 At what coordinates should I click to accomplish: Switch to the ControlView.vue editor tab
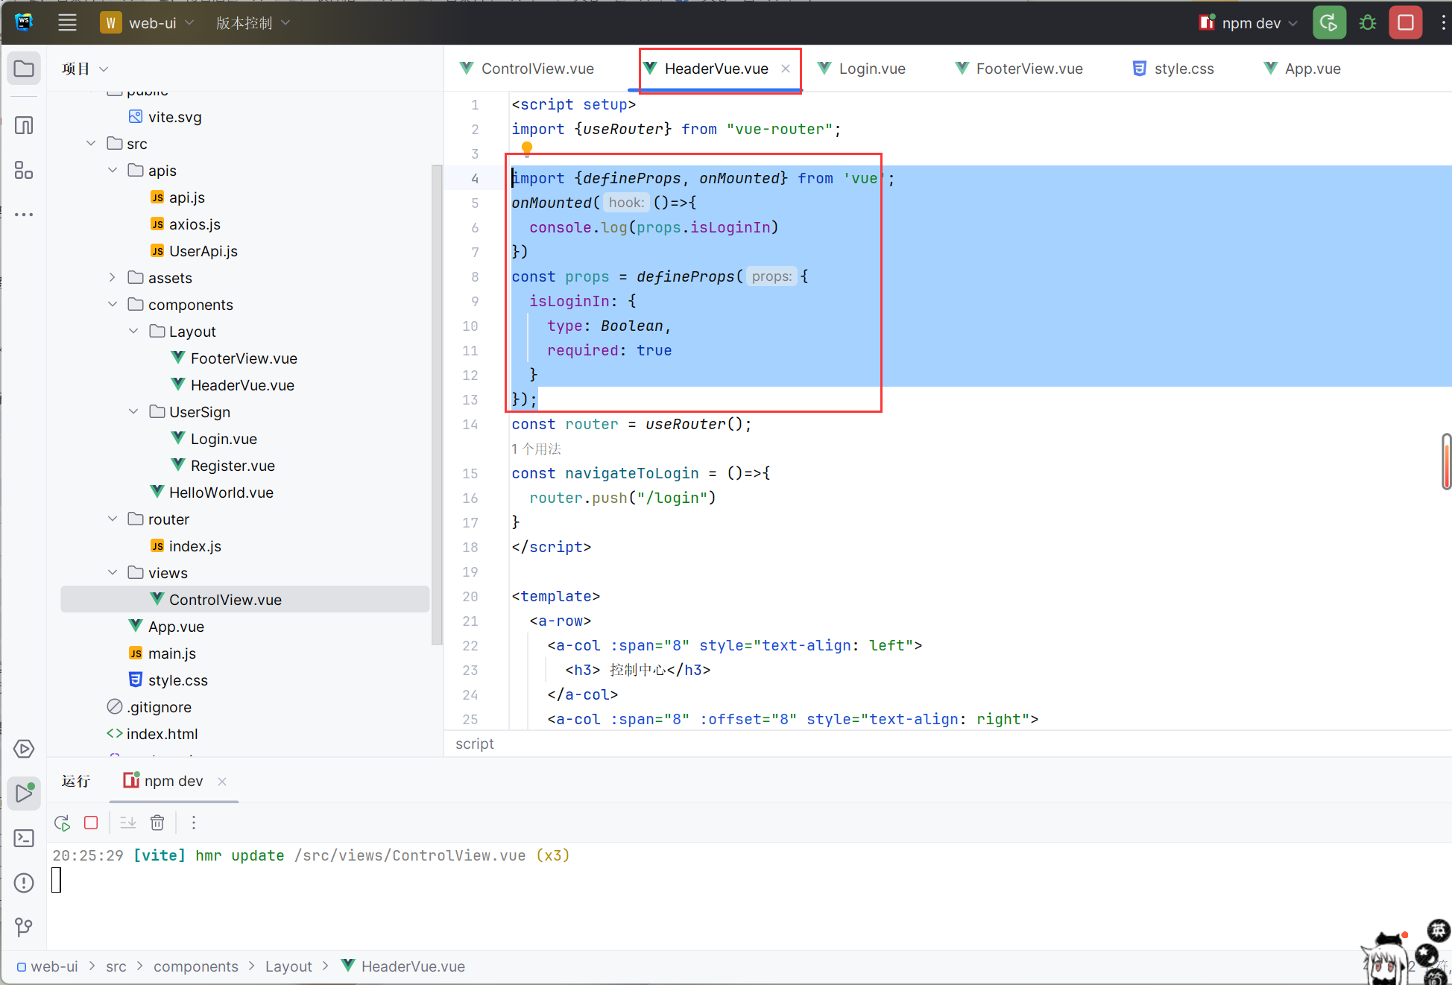click(x=528, y=69)
